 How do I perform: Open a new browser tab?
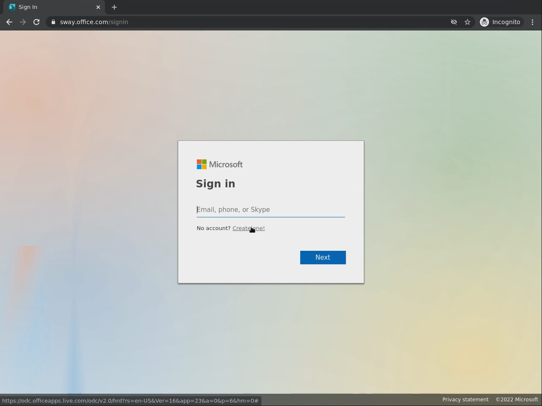point(114,7)
